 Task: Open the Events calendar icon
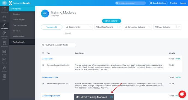point(4,53)
